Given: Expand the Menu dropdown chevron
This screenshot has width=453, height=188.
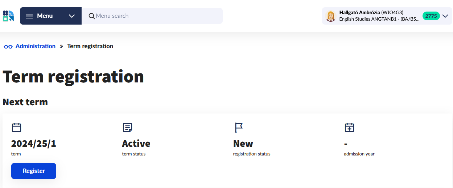Looking at the screenshot, I should coord(72,16).
